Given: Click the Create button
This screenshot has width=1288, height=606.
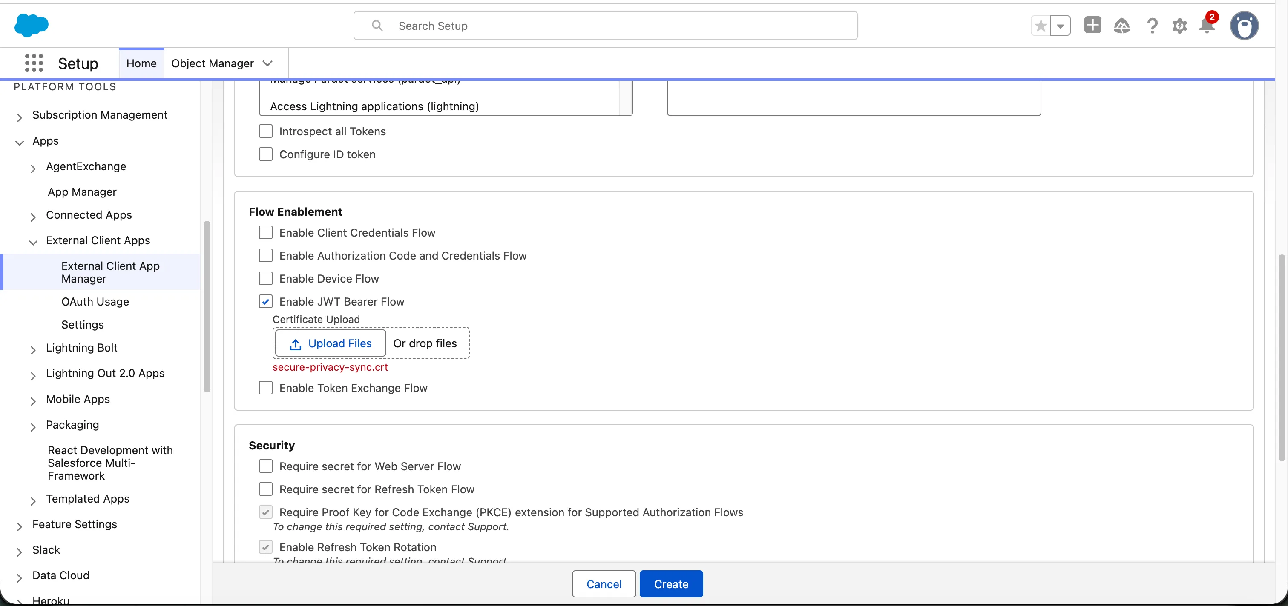Looking at the screenshot, I should point(671,584).
